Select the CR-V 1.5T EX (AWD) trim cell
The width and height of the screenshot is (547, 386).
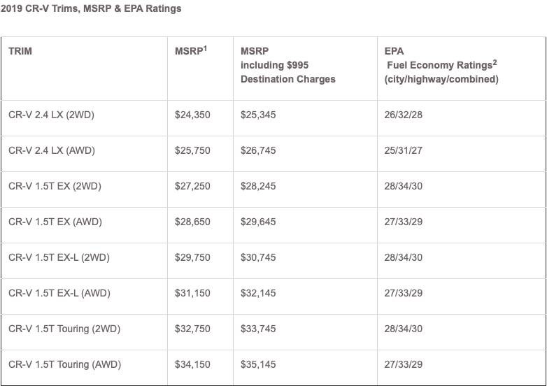55,222
